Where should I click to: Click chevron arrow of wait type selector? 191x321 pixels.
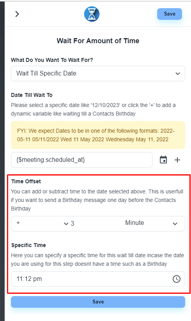178,74
